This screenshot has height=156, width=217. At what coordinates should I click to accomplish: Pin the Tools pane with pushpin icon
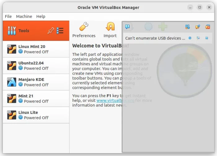coord(51,31)
